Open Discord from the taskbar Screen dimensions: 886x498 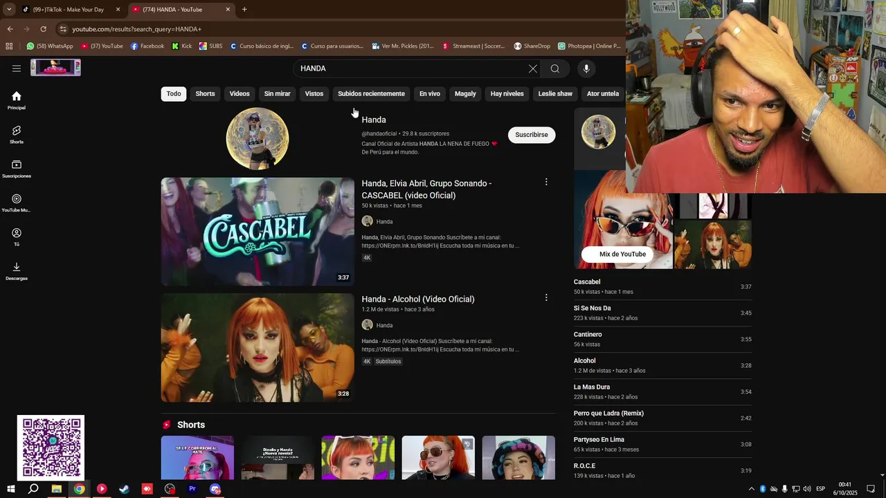pos(215,489)
